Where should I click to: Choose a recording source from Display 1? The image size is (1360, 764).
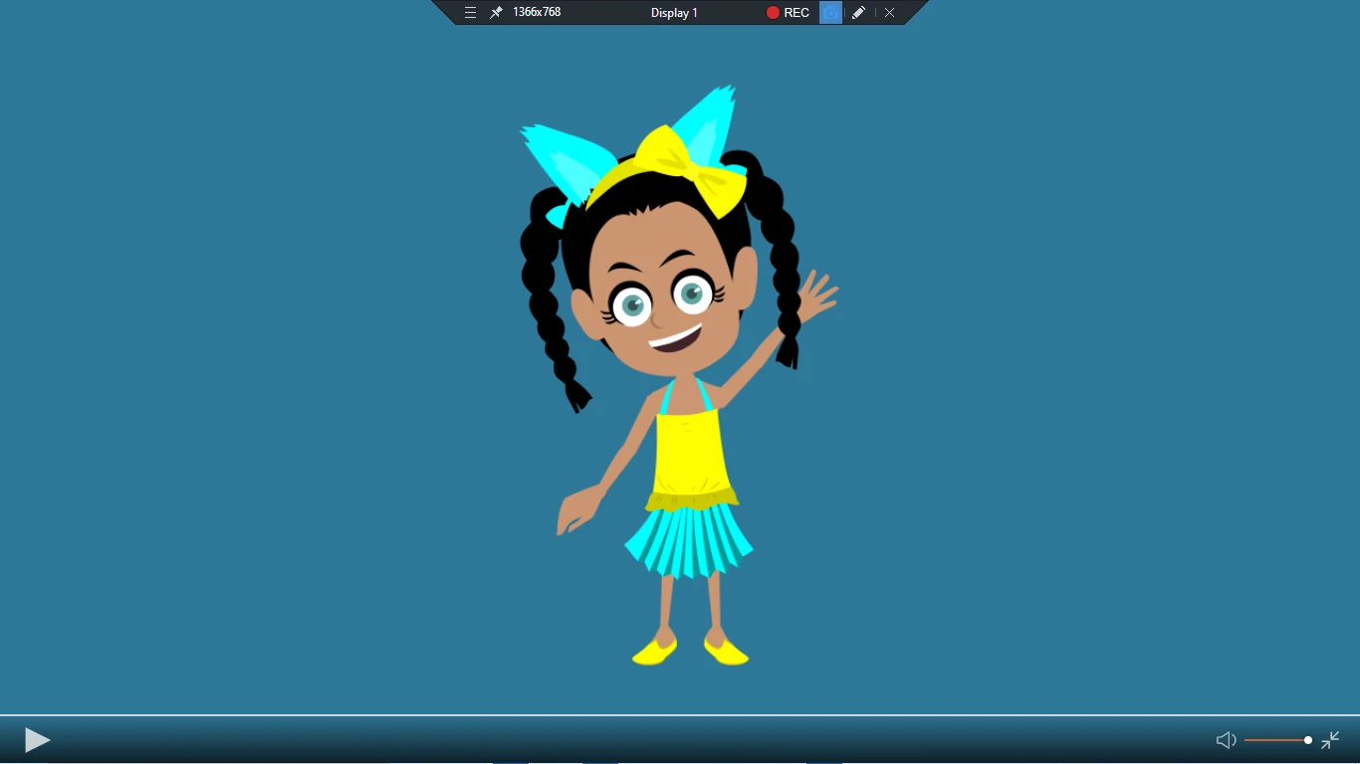pos(674,12)
